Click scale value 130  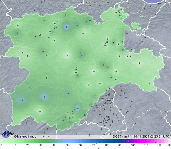pos(169,145)
